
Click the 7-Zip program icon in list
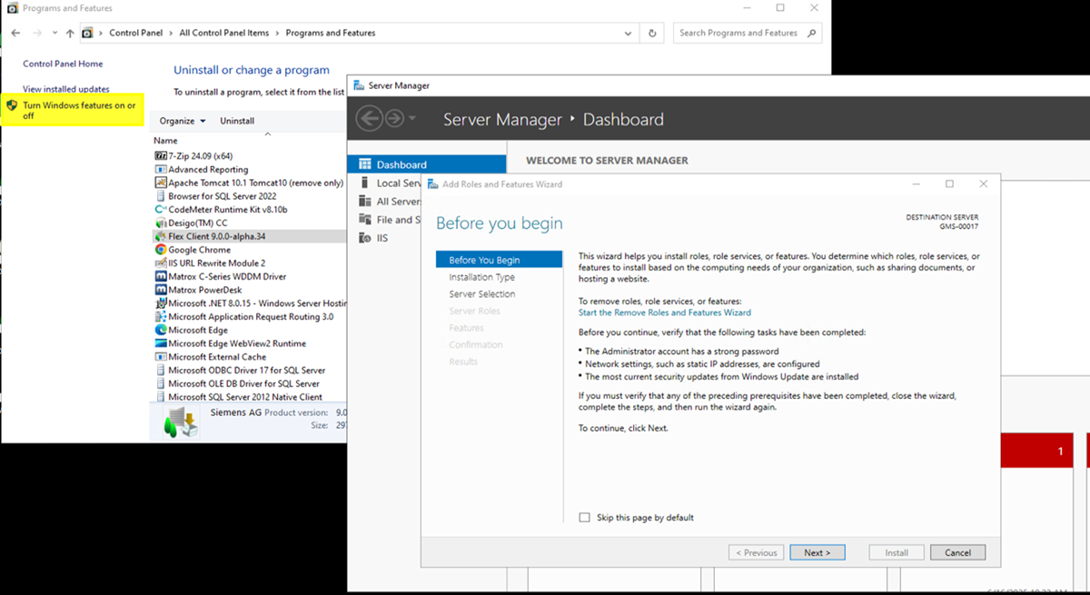pos(161,156)
